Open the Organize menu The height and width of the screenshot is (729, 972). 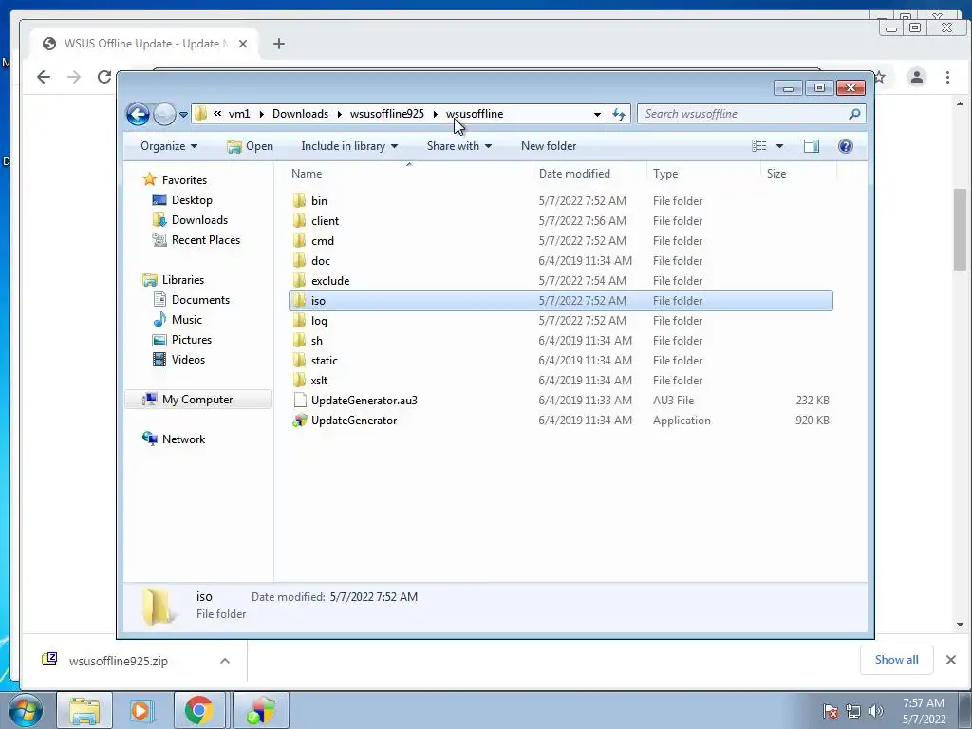coord(169,146)
